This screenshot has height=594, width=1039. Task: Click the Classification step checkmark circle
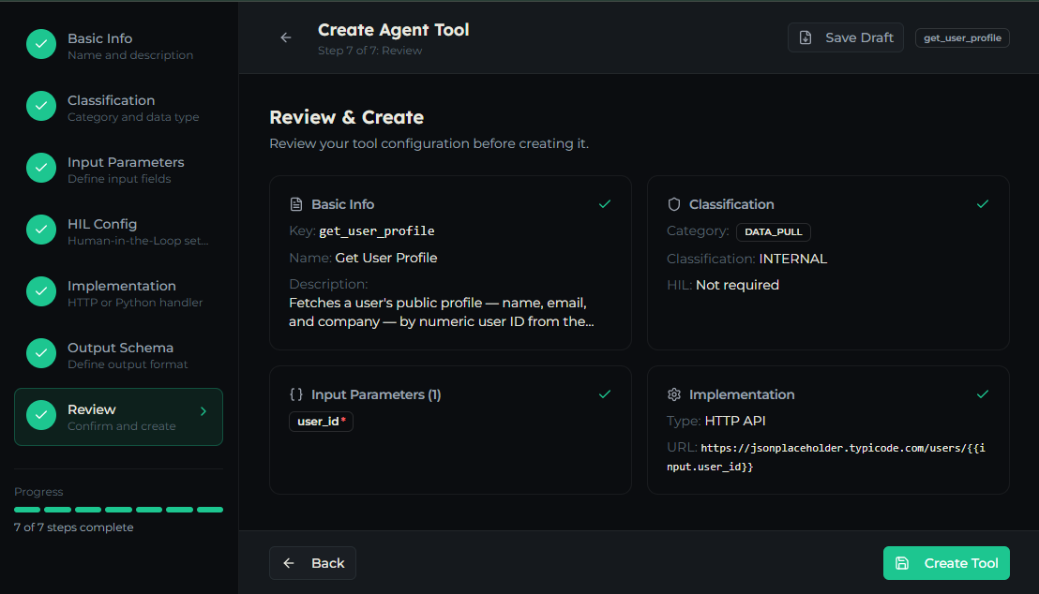coord(41,106)
